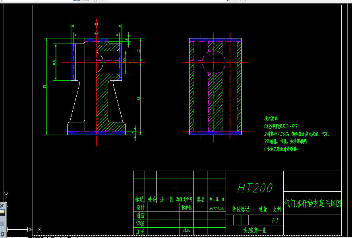Select the note line starting 3无缩孔
The image size is (352, 238).
coord(285,141)
